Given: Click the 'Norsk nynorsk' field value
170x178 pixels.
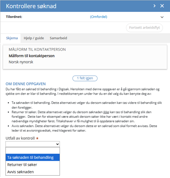Looking at the screenshot, I should pyautogui.click(x=21, y=62).
